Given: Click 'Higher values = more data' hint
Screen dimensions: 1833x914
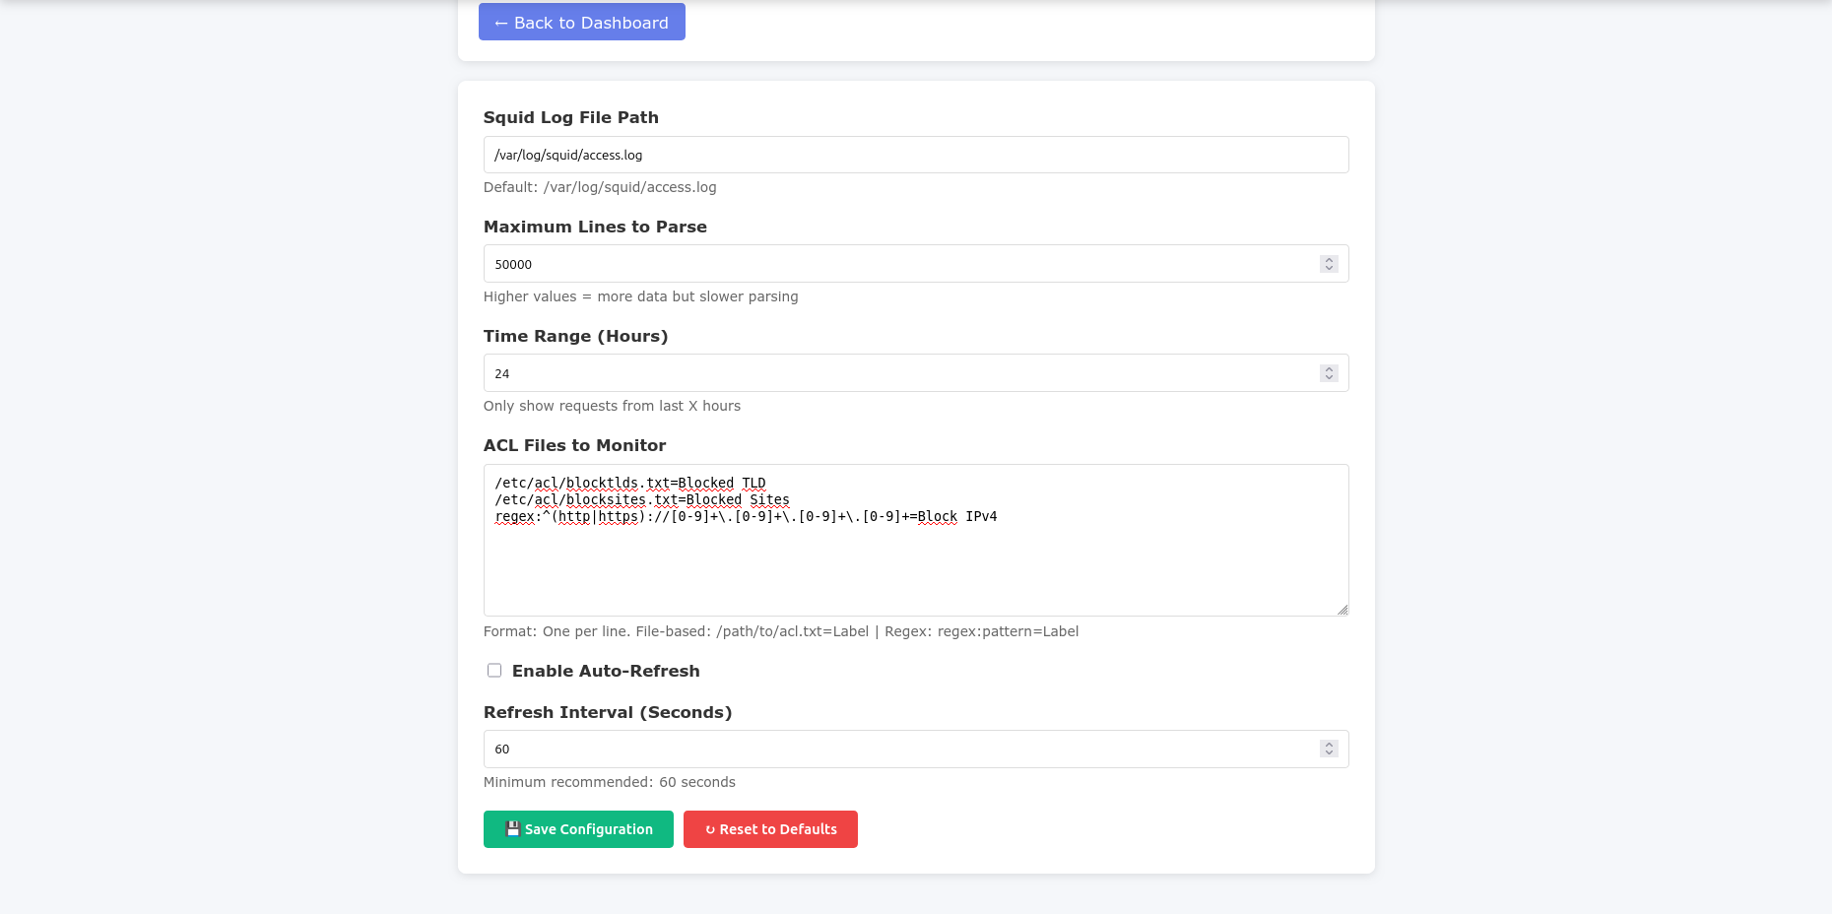Looking at the screenshot, I should click(640, 296).
